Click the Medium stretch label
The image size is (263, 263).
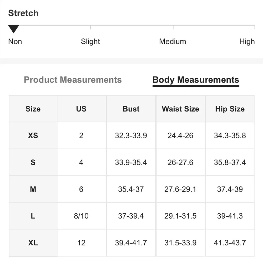(x=173, y=42)
